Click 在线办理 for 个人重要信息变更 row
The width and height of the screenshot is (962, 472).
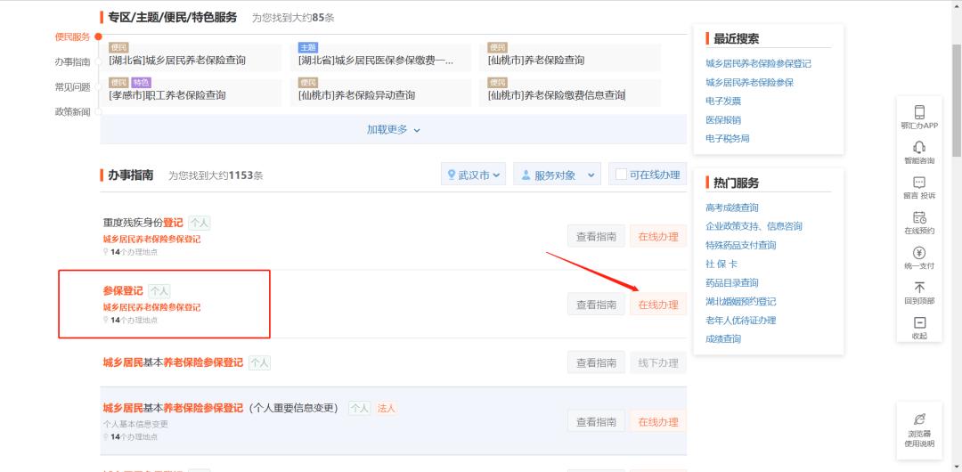tap(657, 421)
